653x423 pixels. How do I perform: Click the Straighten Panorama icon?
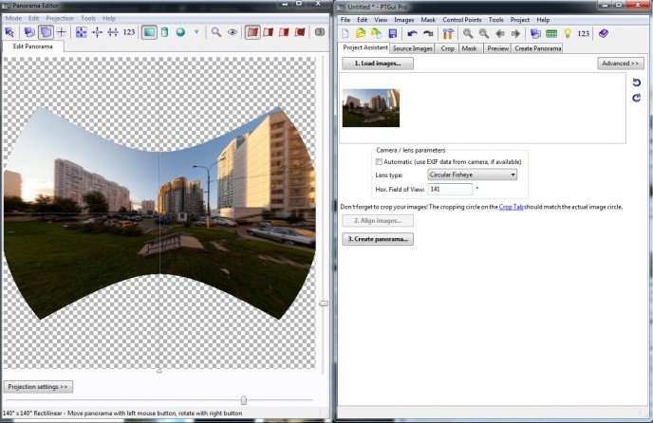coord(113,32)
